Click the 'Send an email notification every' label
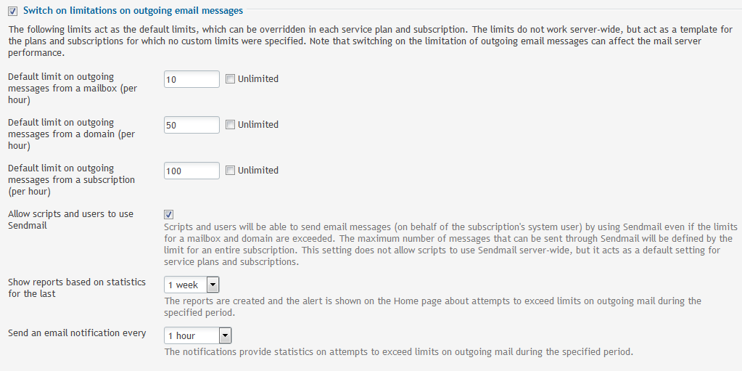The image size is (742, 371). pos(77,333)
